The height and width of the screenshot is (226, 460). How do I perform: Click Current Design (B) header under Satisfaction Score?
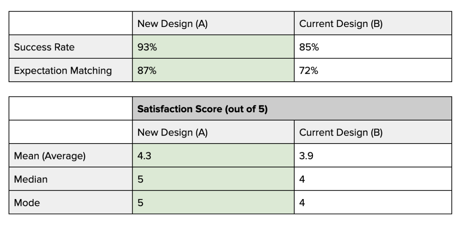341,133
